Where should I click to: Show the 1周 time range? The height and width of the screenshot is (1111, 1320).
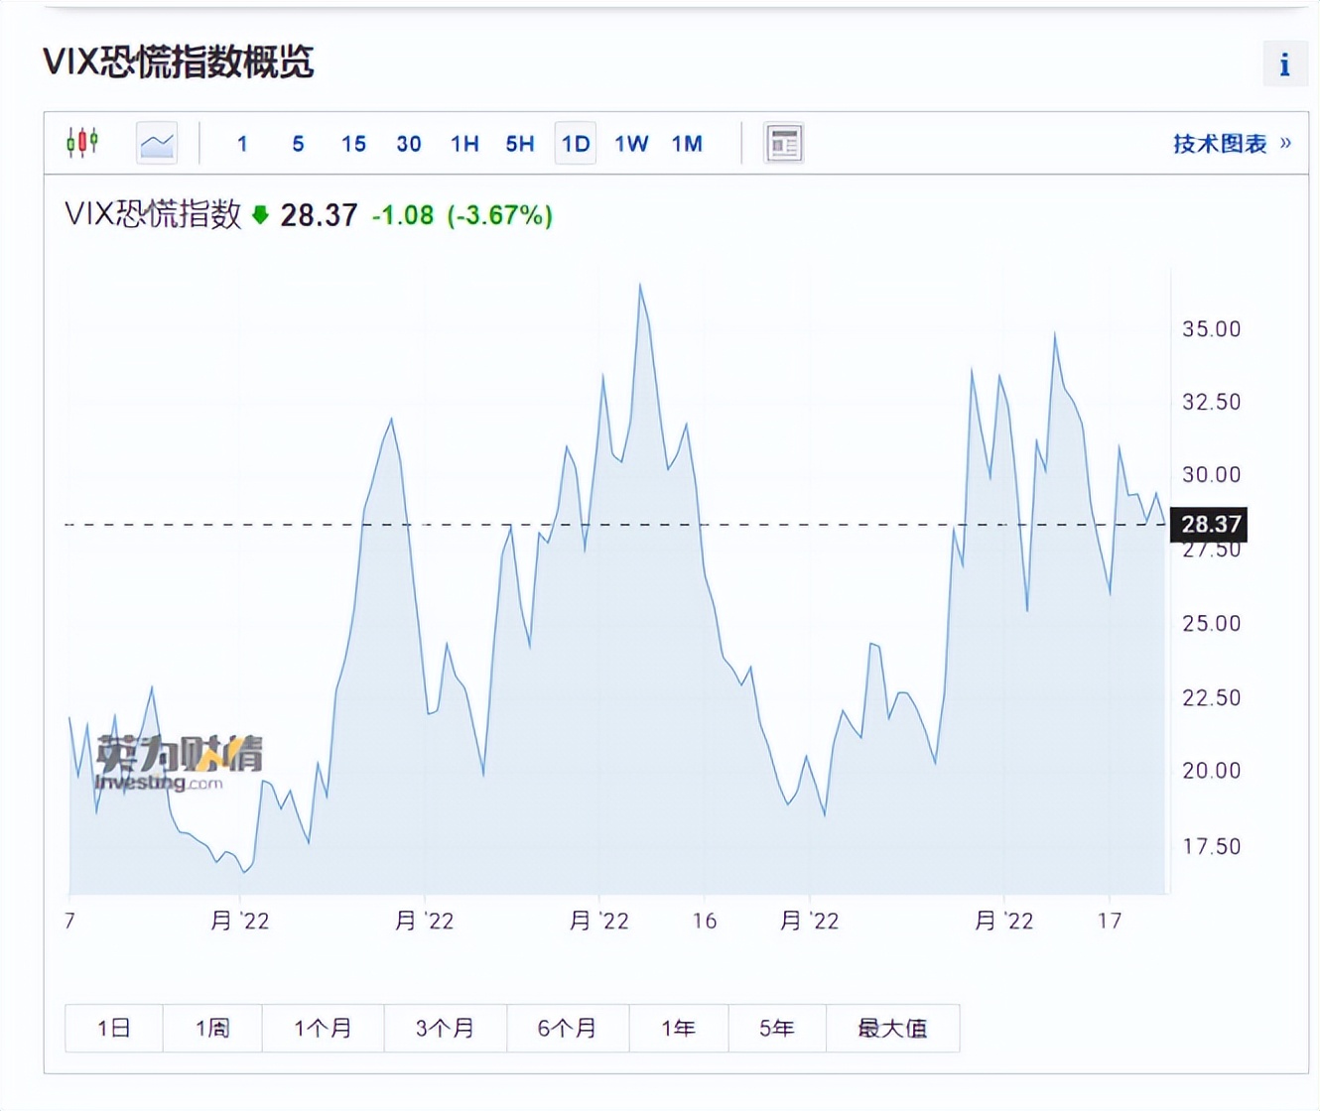coord(212,1028)
